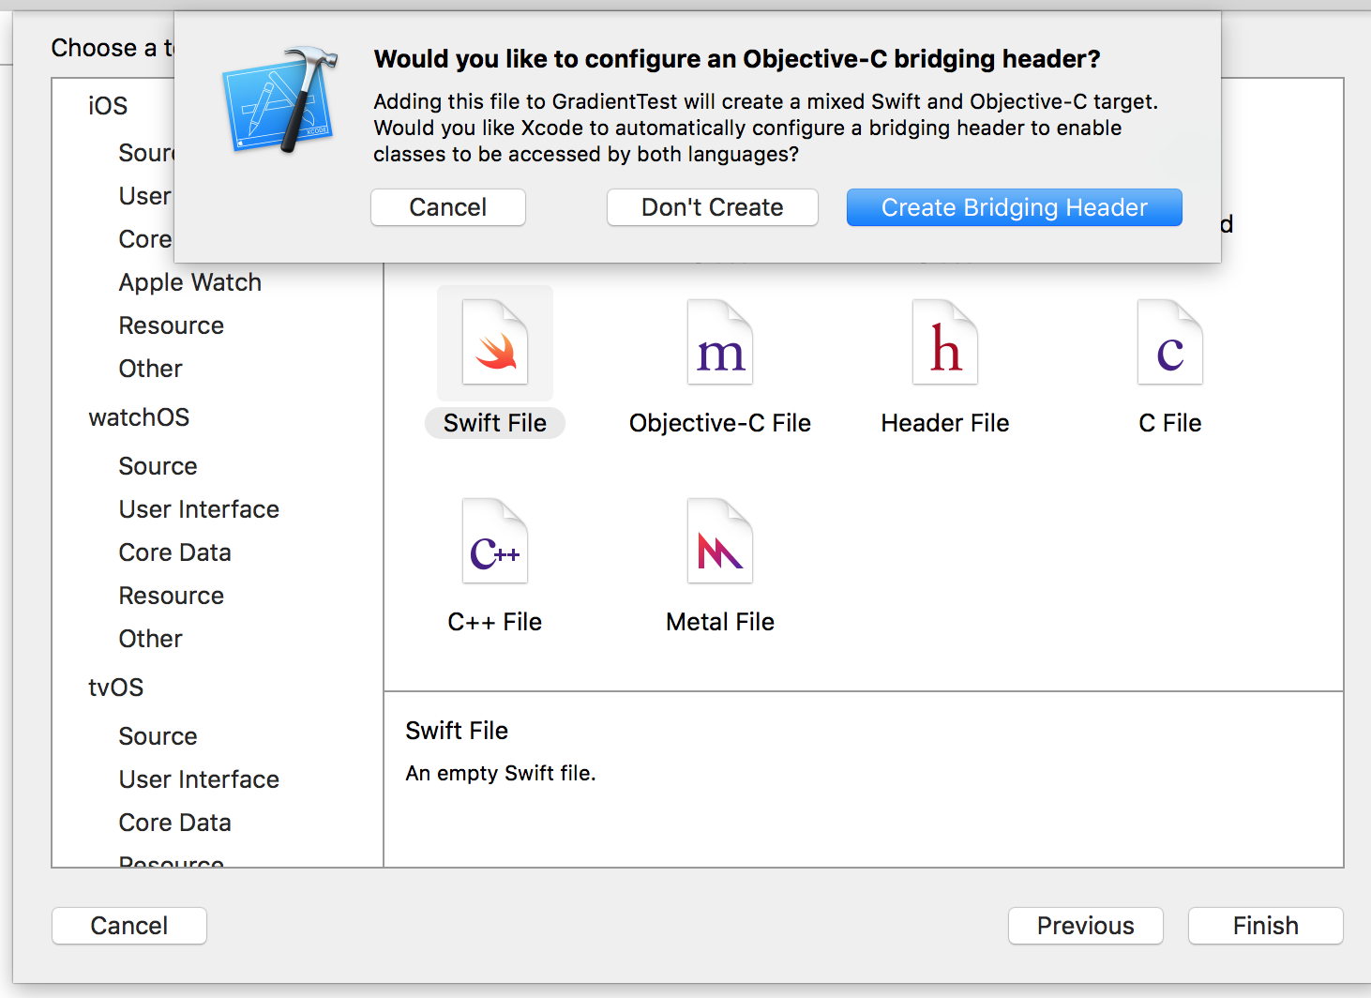Select the tvOS section header

(116, 688)
